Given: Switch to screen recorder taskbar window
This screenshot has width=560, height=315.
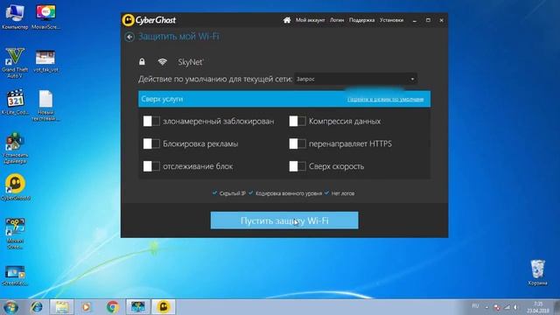Looking at the screenshot, I should (x=138, y=307).
